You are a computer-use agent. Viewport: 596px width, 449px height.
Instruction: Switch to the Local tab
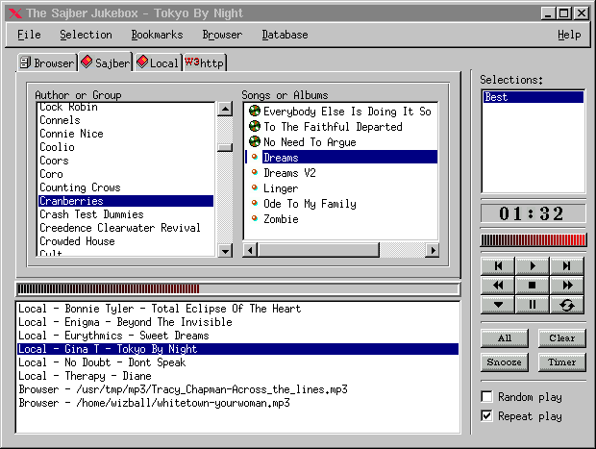(158, 62)
